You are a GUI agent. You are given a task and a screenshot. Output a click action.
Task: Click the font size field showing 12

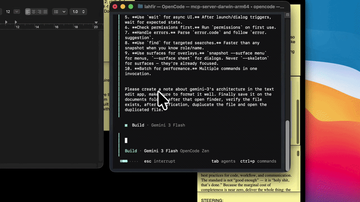(8, 12)
